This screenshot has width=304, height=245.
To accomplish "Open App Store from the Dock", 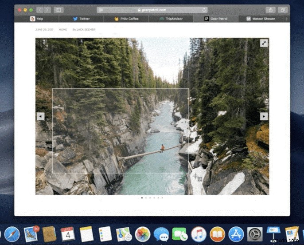I will 236,234.
